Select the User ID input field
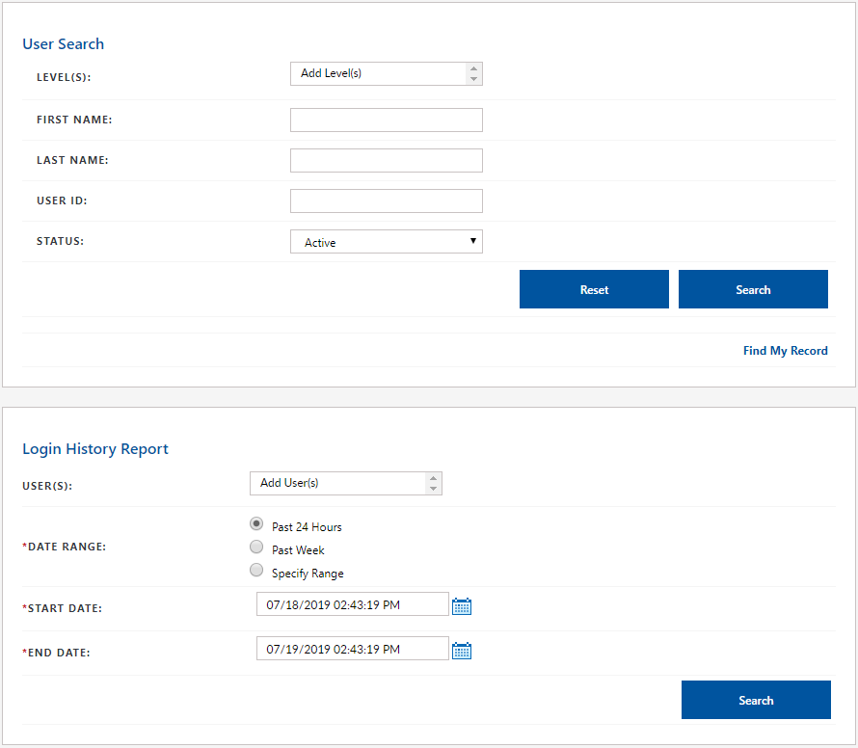The height and width of the screenshot is (748, 858). pyautogui.click(x=386, y=200)
